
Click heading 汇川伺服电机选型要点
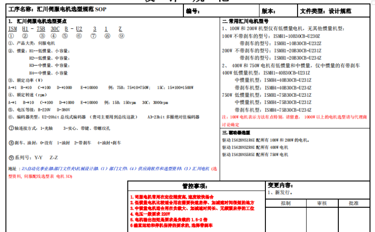[41, 21]
